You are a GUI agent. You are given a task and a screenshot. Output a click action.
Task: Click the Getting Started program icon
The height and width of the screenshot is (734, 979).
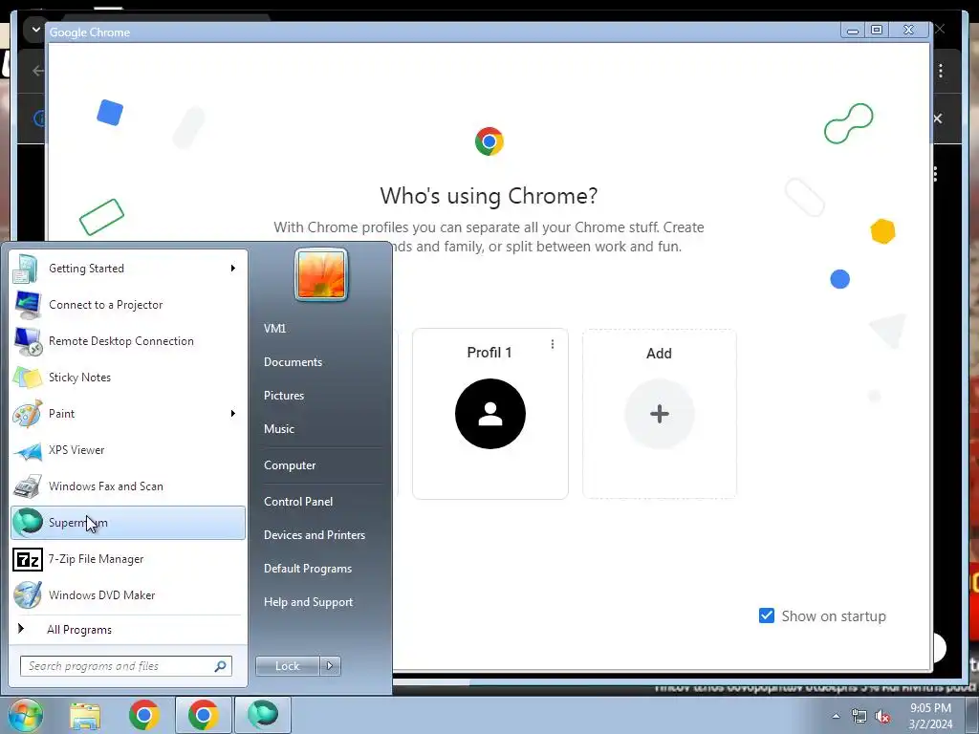coord(27,269)
